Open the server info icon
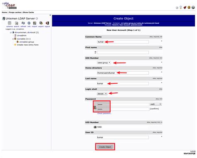This screenshot has height=158, width=197. pyautogui.click(x=29, y=23)
